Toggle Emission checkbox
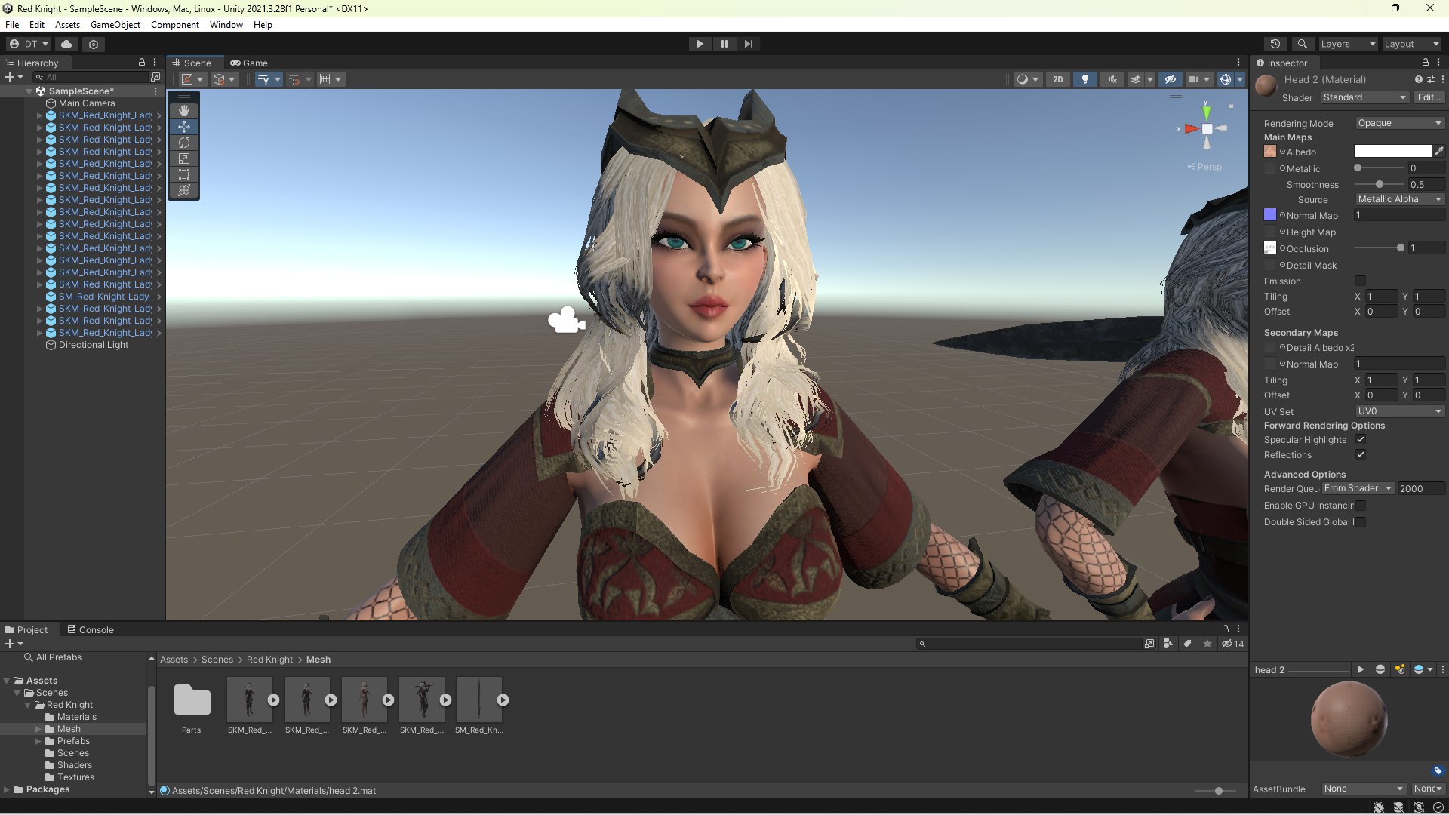This screenshot has width=1449, height=815. (x=1360, y=281)
